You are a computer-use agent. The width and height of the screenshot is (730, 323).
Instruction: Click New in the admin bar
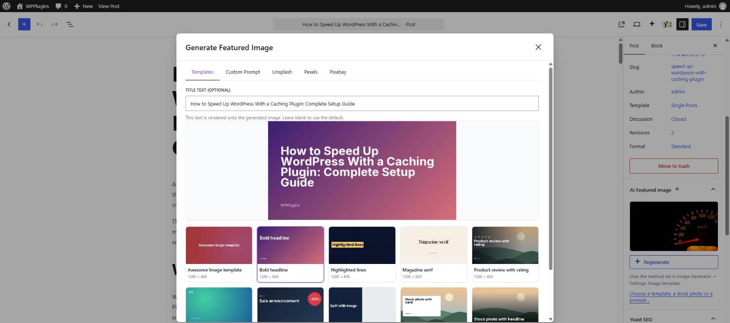coord(83,6)
